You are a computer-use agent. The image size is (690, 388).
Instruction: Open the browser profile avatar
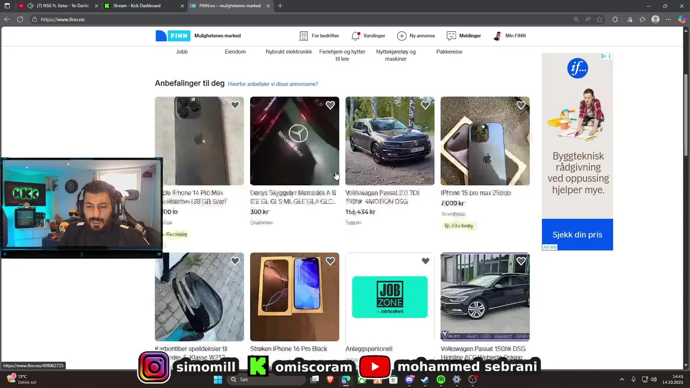coord(655,19)
